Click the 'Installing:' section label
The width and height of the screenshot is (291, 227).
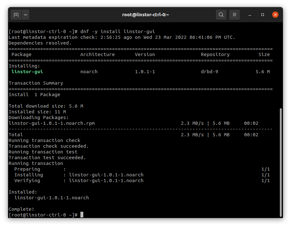tap(24, 66)
